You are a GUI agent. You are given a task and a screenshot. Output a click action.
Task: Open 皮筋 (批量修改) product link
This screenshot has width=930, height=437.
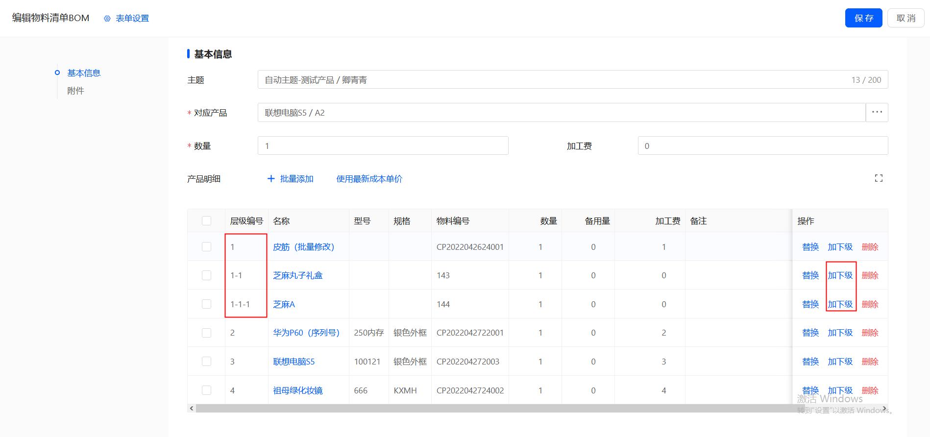303,247
